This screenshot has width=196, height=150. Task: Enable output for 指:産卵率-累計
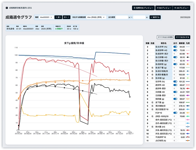tap(175, 53)
